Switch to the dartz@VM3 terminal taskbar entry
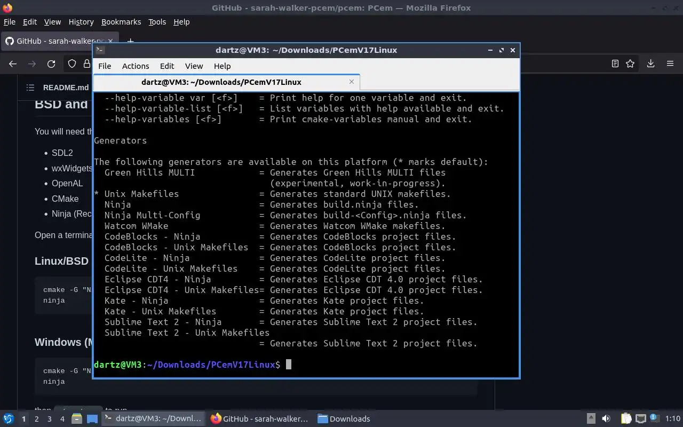The height and width of the screenshot is (427, 683). tap(153, 419)
